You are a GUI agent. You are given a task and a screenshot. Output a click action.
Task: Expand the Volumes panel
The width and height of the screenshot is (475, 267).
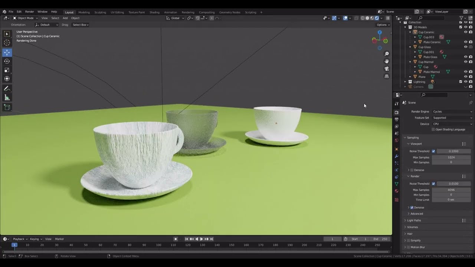click(x=412, y=227)
